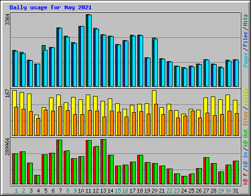Viewport: 251px width, 196px height.
Task: Click x-axis day label 31
Action: [x=235, y=191]
